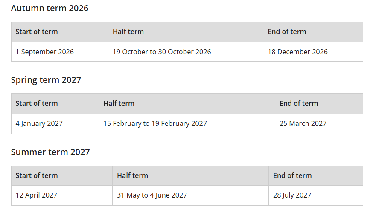Click the 25 March 2027 end date

click(303, 123)
